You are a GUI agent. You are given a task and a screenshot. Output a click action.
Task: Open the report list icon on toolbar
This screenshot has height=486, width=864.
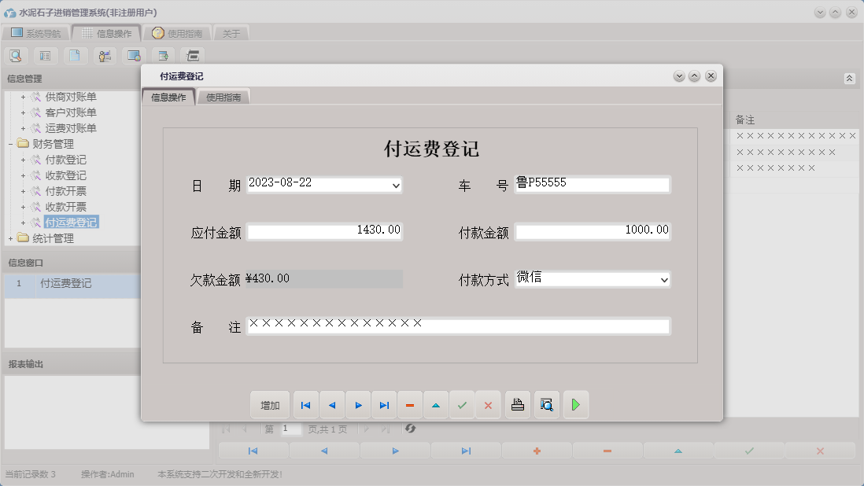click(45, 55)
